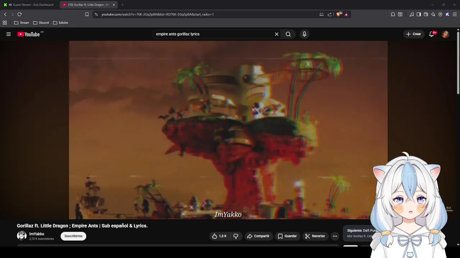Click the 2,72 K suscriptores text
460x258 pixels.
coord(42,239)
